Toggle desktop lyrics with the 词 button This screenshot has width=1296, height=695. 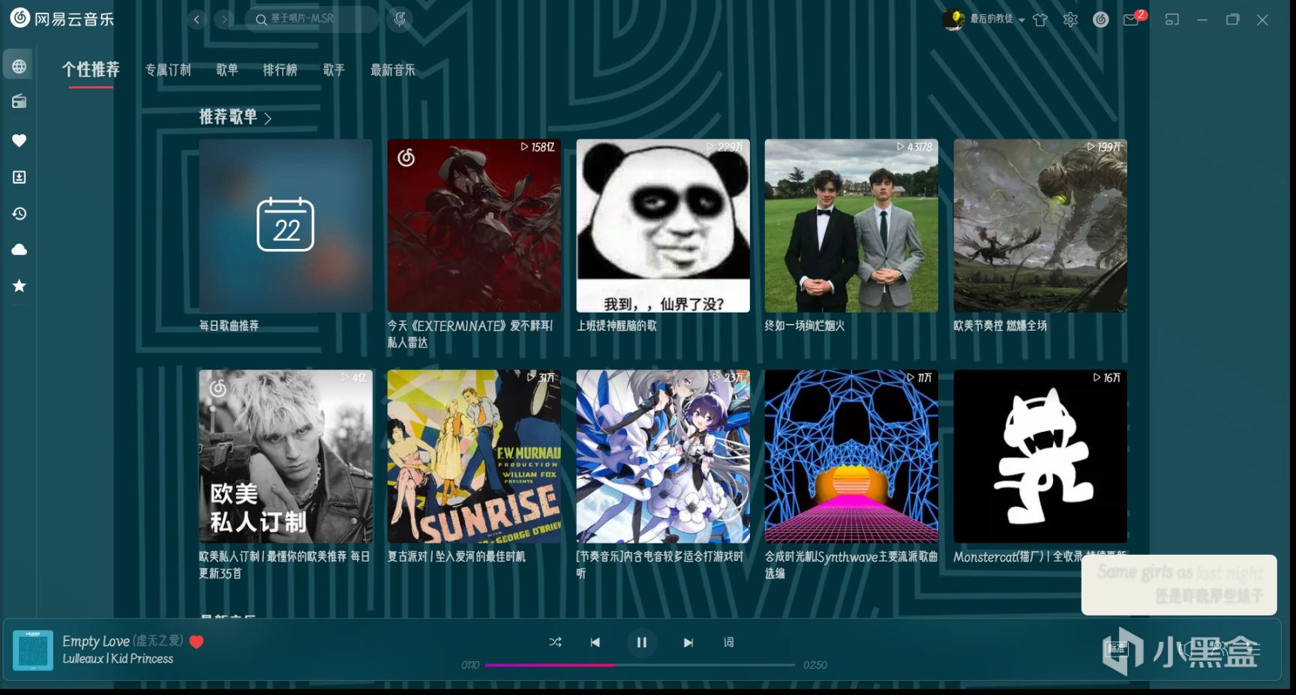[728, 643]
